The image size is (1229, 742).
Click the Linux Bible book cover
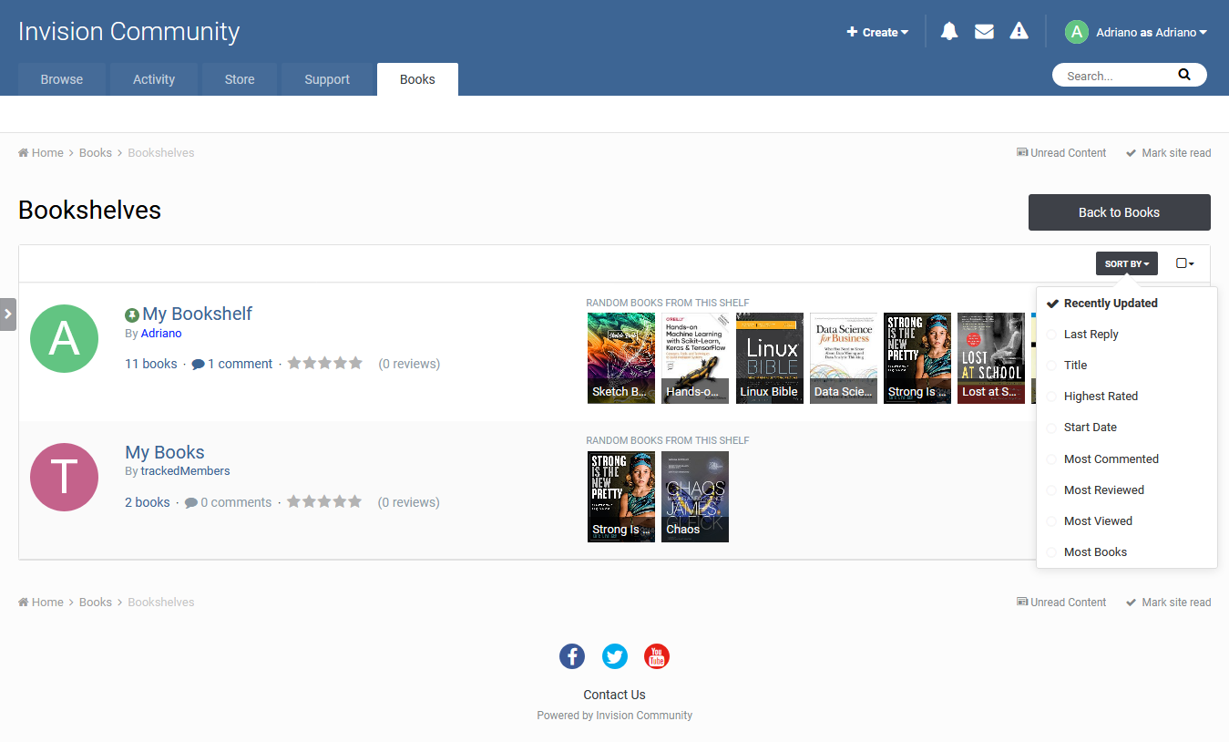pyautogui.click(x=769, y=358)
